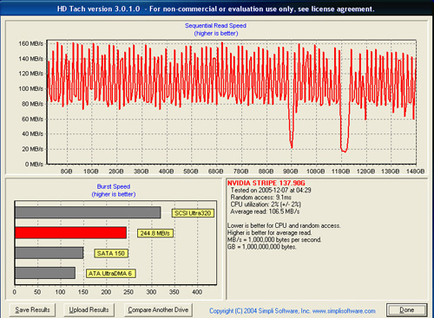The image size is (434, 318).
Task: Click the 160 MB/s axis label
Action: 31,43
